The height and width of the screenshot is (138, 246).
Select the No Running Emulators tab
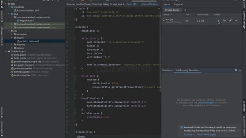(x=188, y=71)
